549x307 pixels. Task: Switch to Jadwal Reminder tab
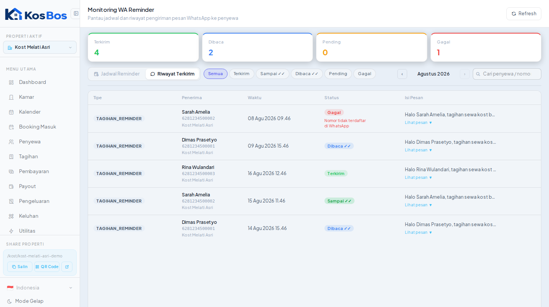click(117, 74)
